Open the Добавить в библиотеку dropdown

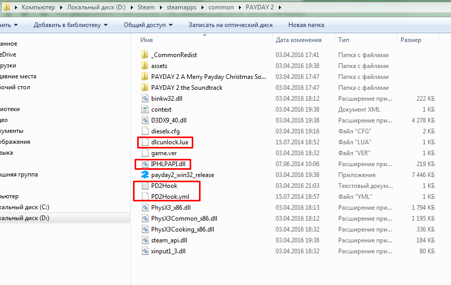tap(71, 25)
